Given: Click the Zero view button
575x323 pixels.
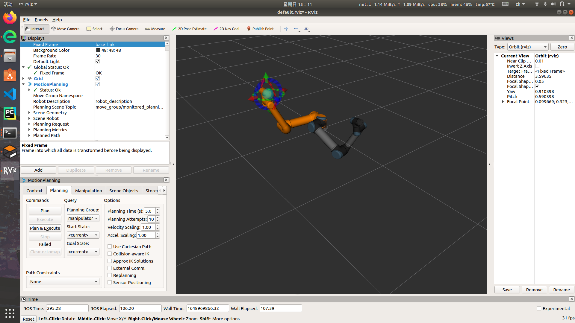Looking at the screenshot, I should pos(562,47).
